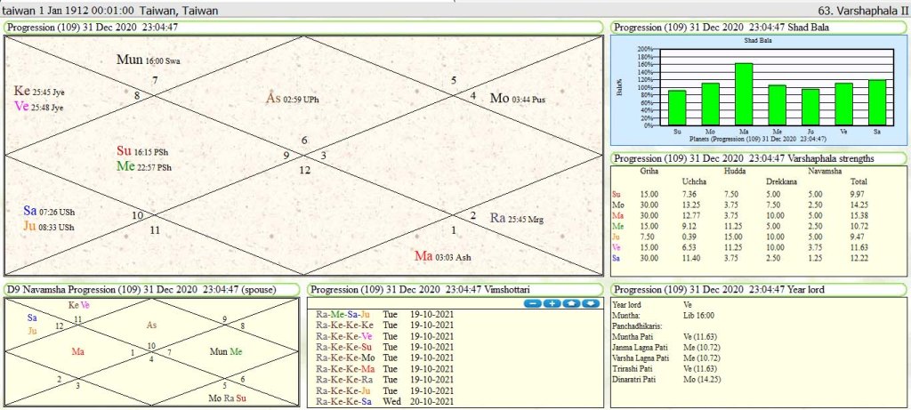911x410 pixels.
Task: Click the Varshaphala II page title
Action: pos(864,11)
